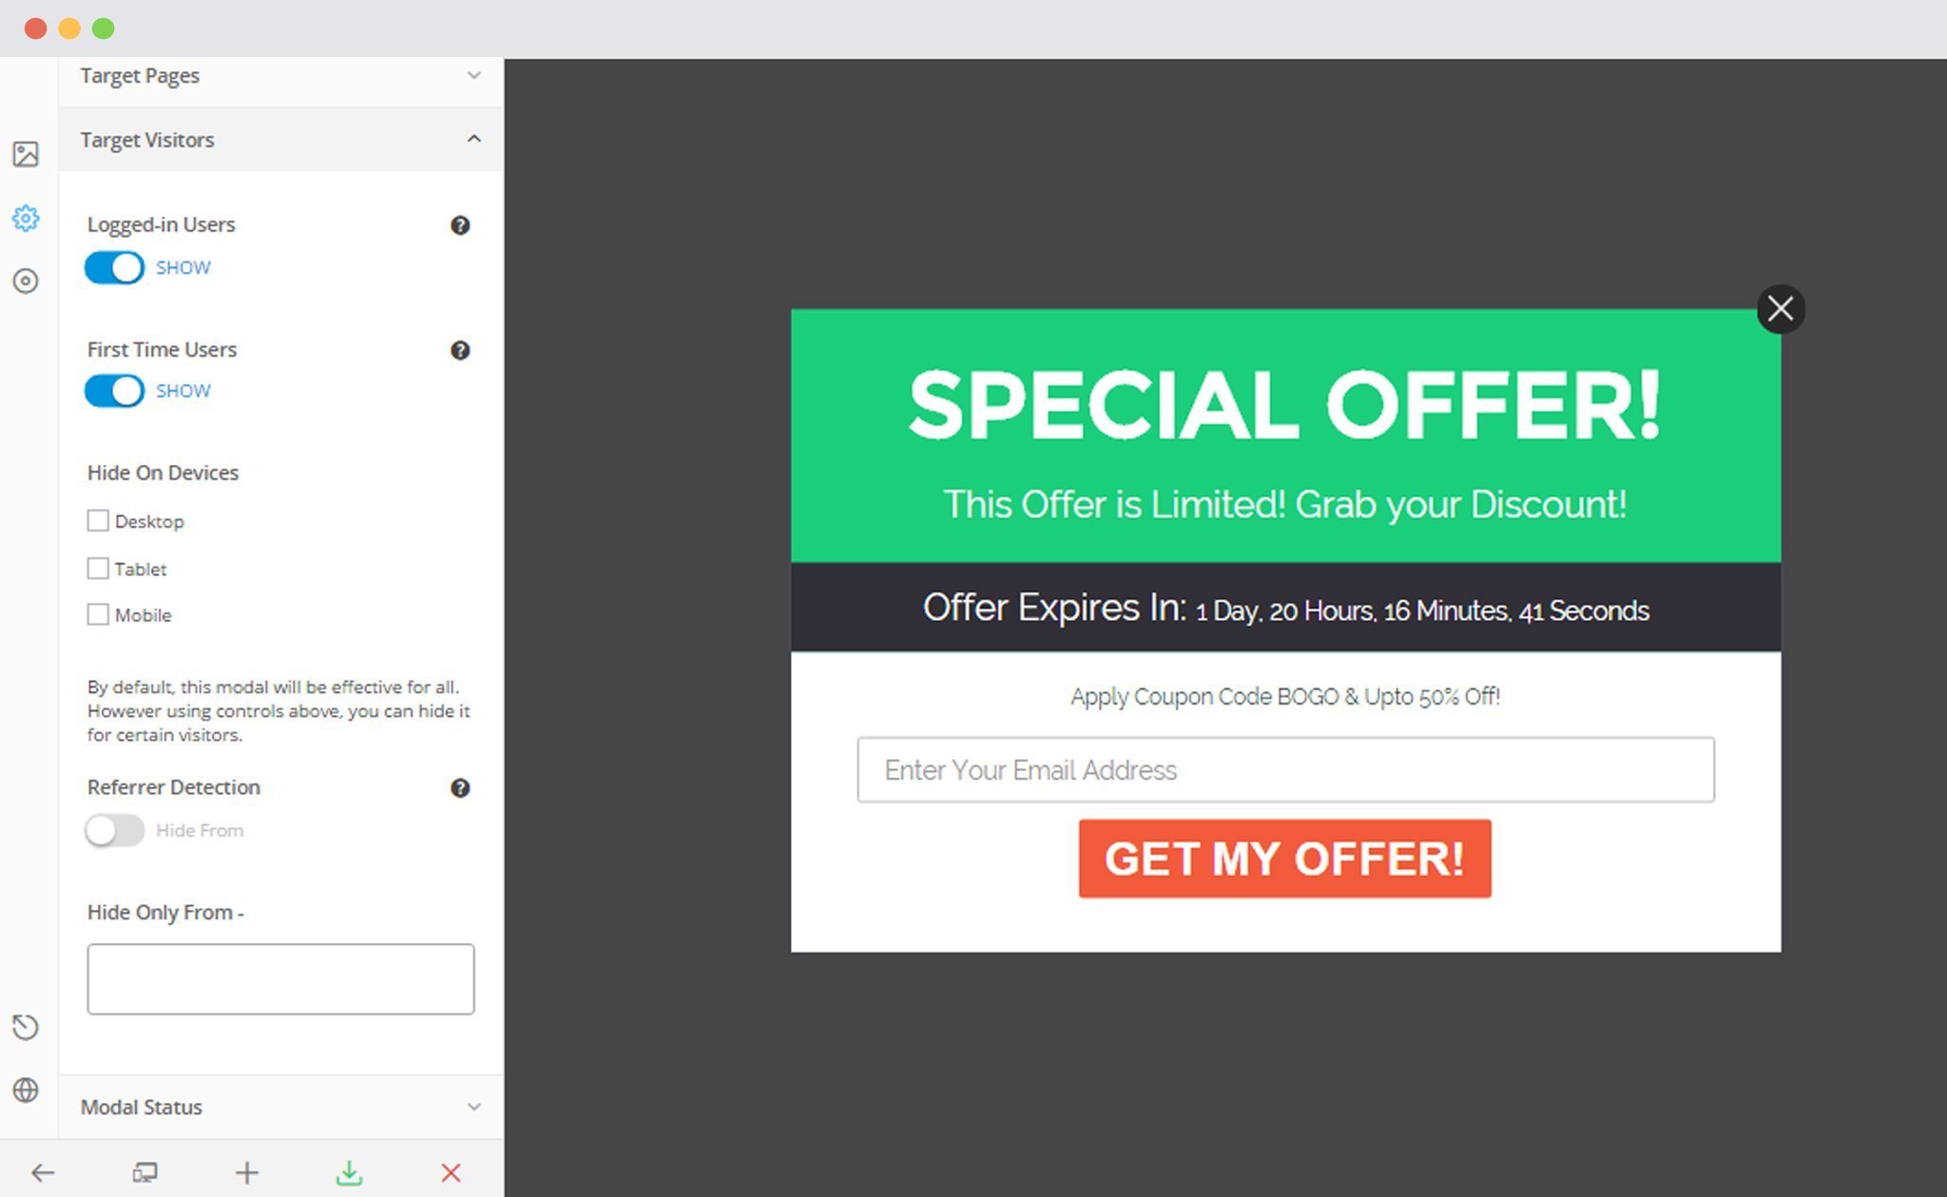Enable the Desktop hide checkbox
Viewport: 1947px width, 1197px height.
(97, 520)
